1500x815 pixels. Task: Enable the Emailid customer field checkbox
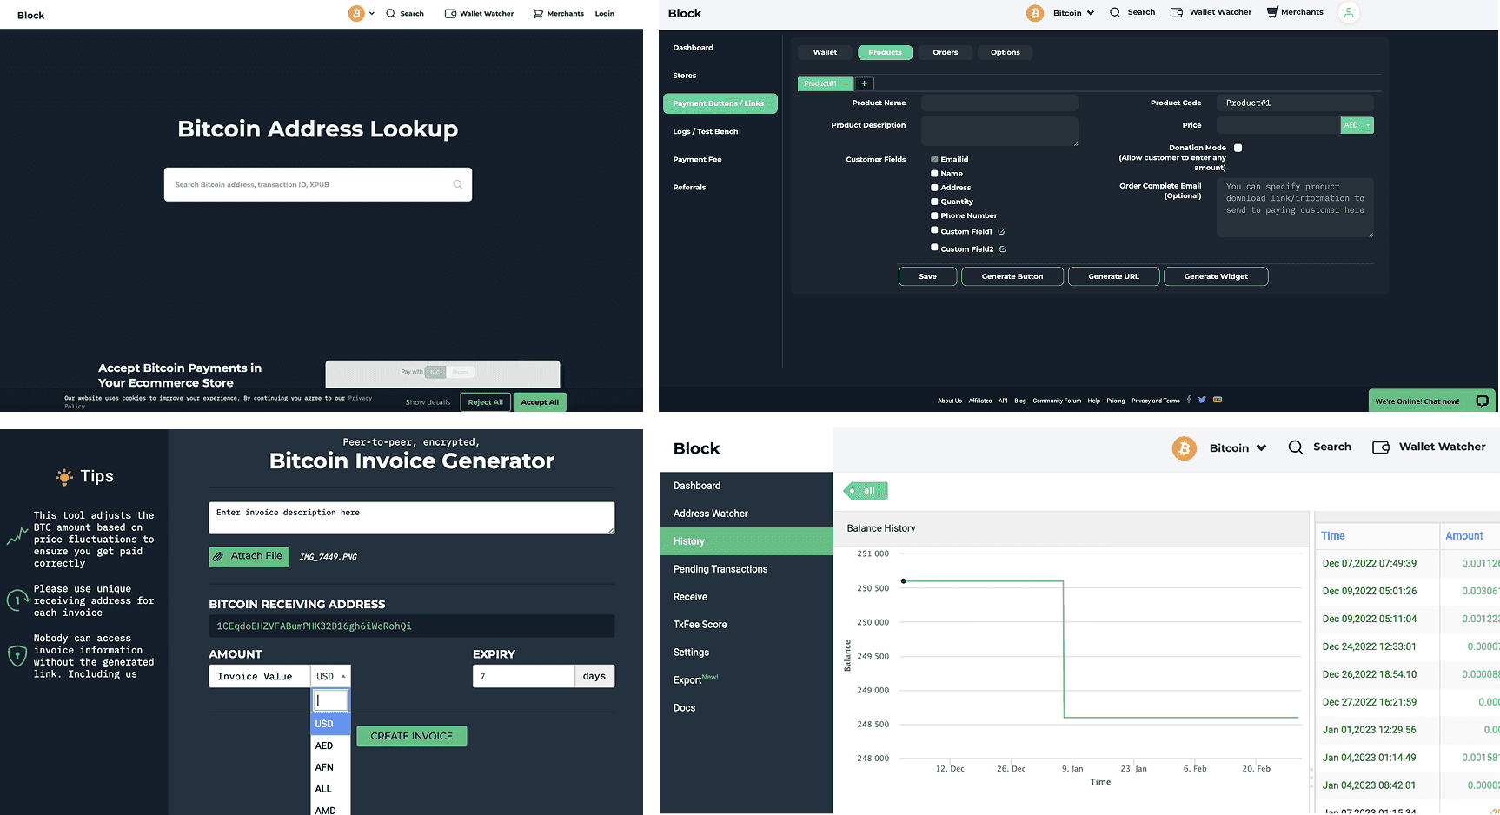(934, 159)
